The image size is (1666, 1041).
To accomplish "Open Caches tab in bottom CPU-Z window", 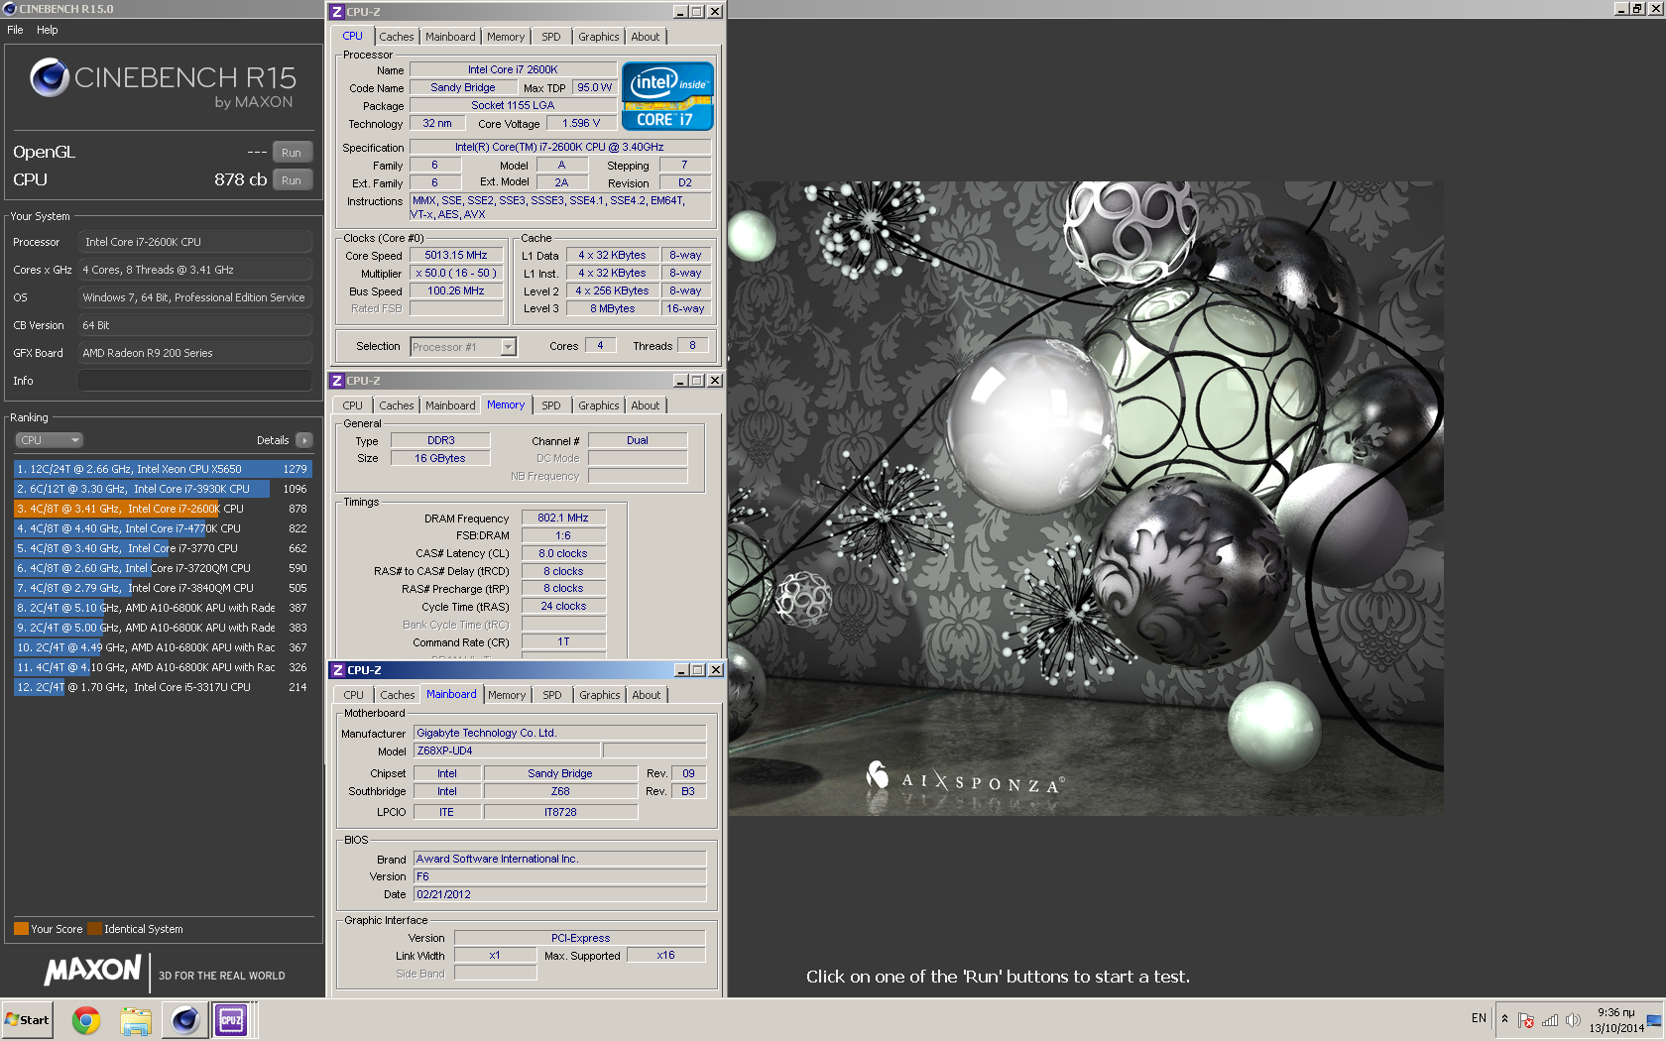I will pos(398,695).
